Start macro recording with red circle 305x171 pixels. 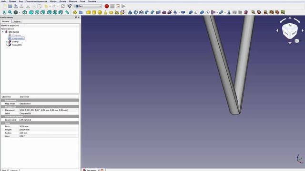click(x=107, y=6)
